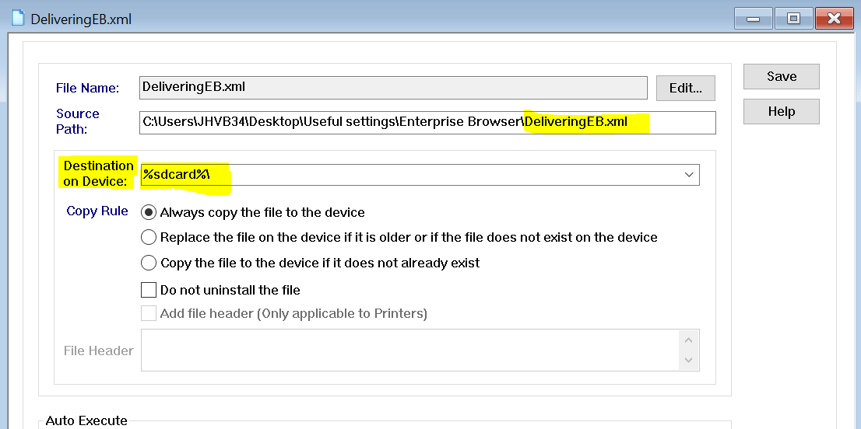861x429 pixels.
Task: Click the document icon in the title bar
Action: coord(17,19)
